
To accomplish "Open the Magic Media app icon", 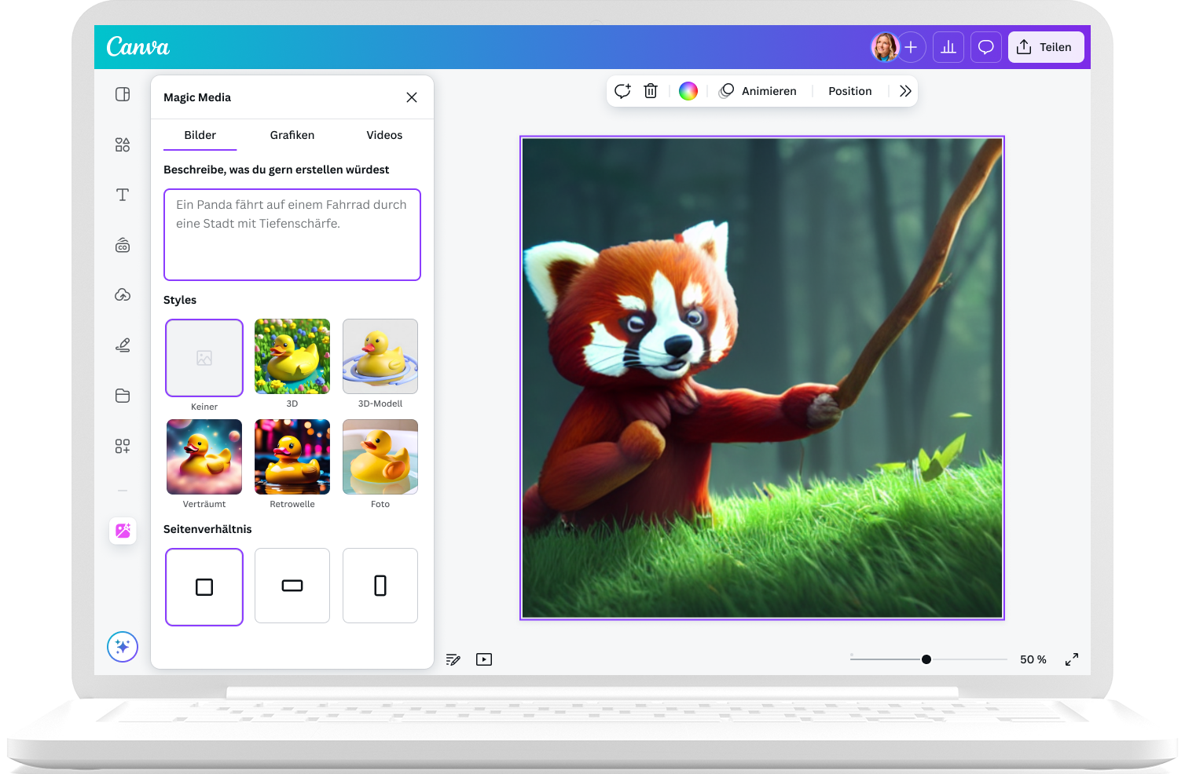I will [123, 531].
